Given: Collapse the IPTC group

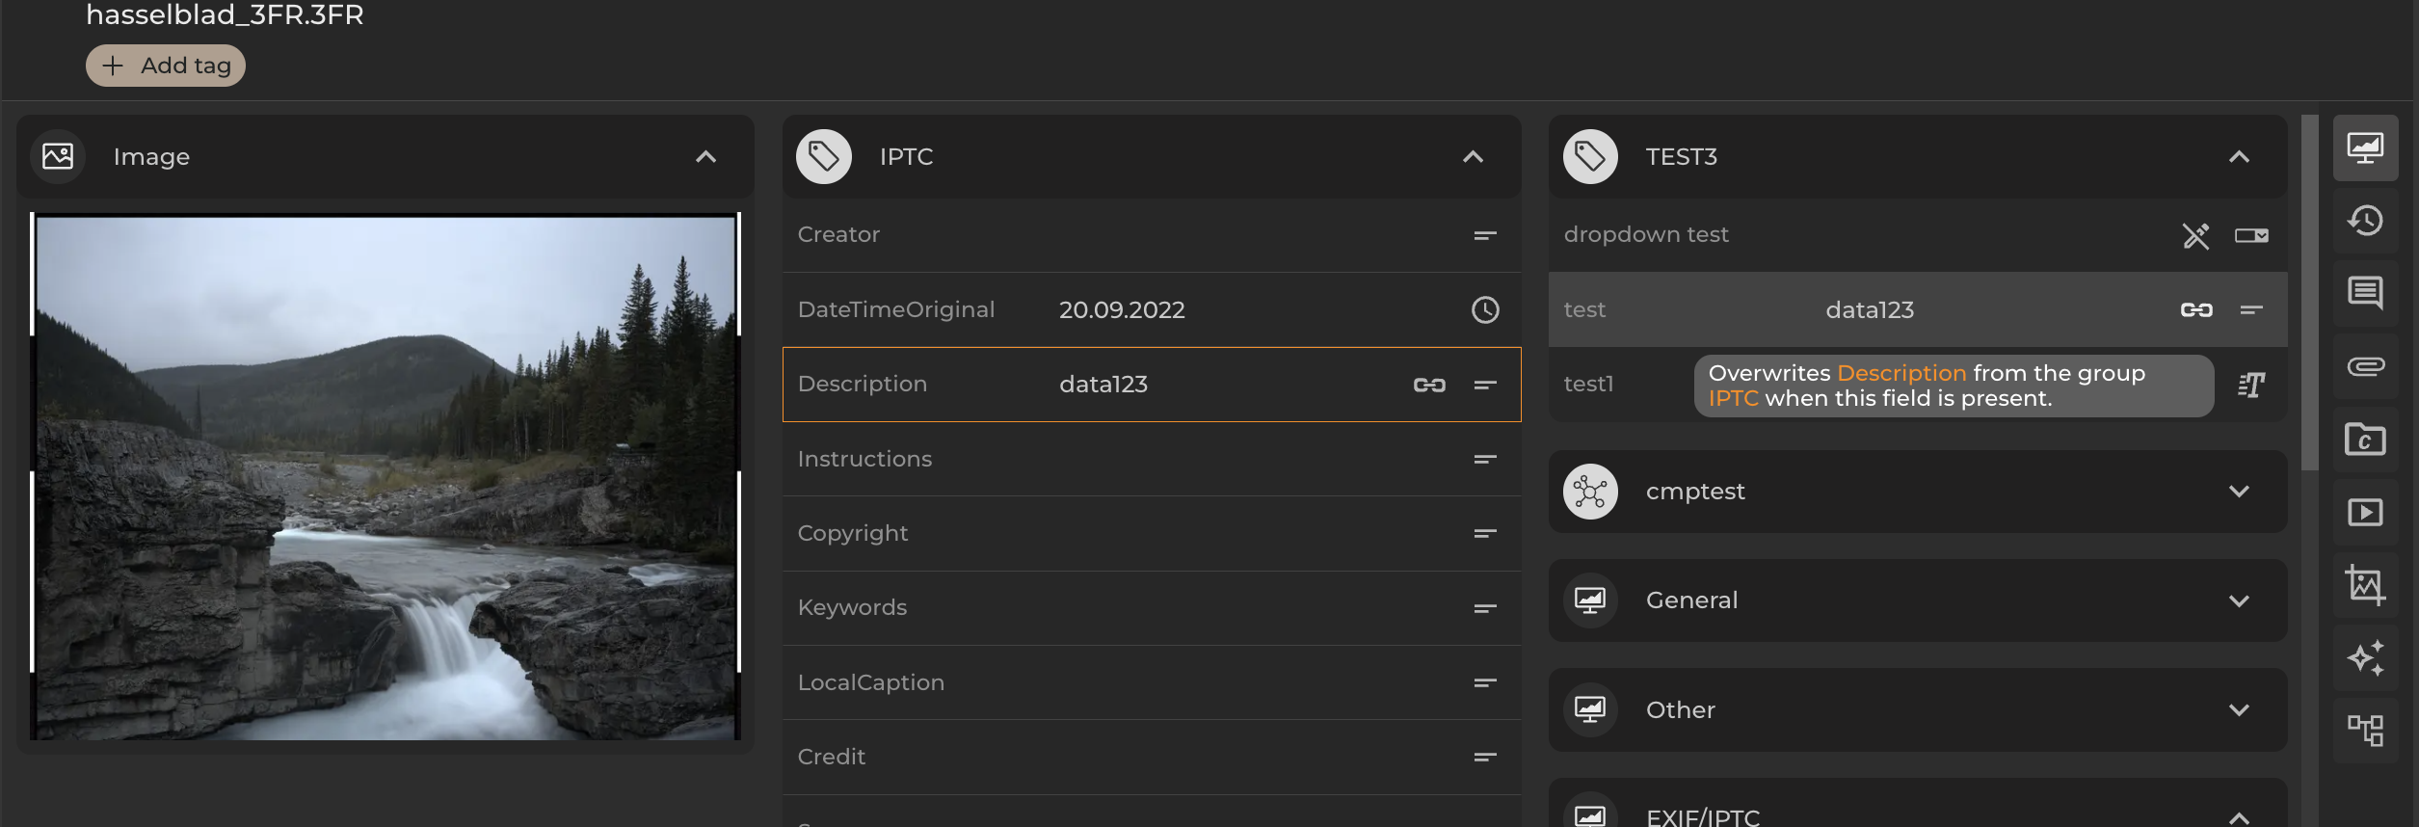Looking at the screenshot, I should coord(1473,157).
